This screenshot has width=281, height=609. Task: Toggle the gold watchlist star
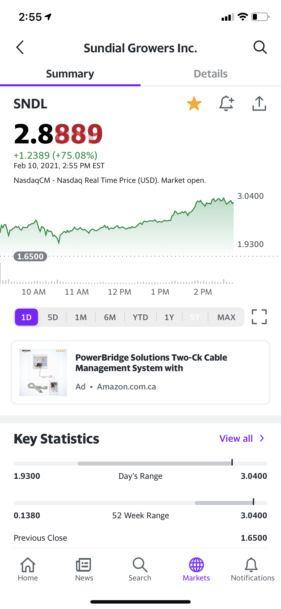click(x=194, y=103)
